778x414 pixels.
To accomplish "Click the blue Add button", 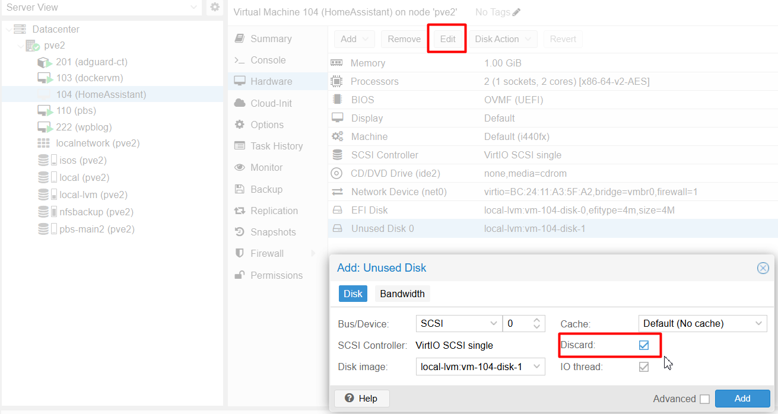I will click(x=742, y=399).
